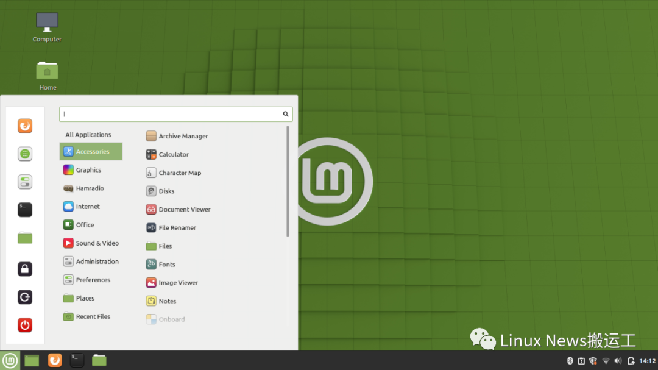Image resolution: width=658 pixels, height=370 pixels.
Task: Click the Linux Mint menu button in the panel
Action: 10,360
